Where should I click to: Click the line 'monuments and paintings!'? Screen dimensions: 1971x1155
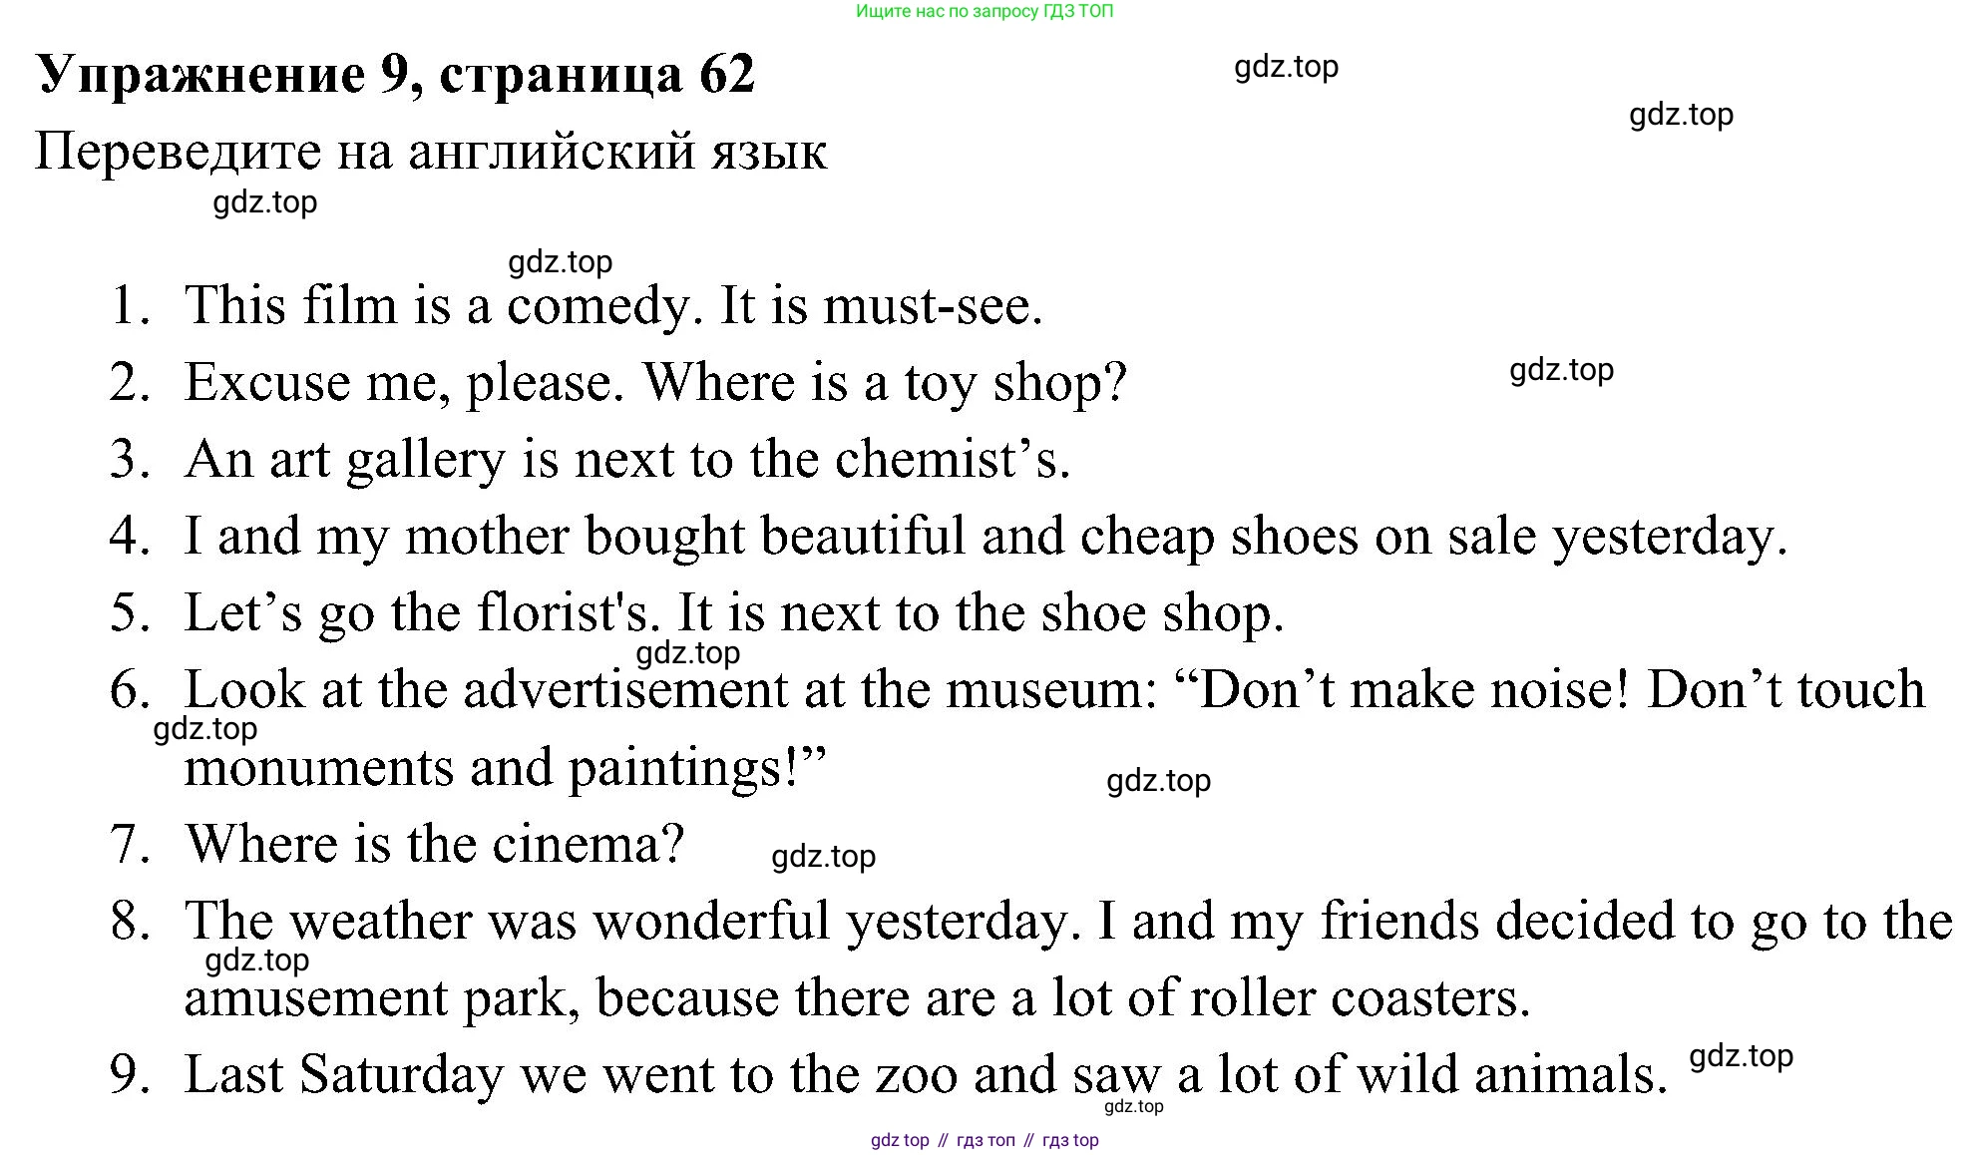pos(506,767)
